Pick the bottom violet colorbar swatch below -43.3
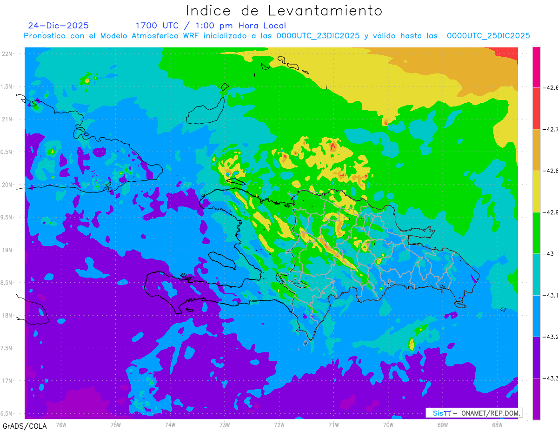The image size is (558, 431). pos(536,398)
